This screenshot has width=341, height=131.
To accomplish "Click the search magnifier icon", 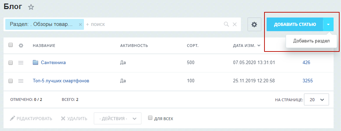I will point(226,24).
